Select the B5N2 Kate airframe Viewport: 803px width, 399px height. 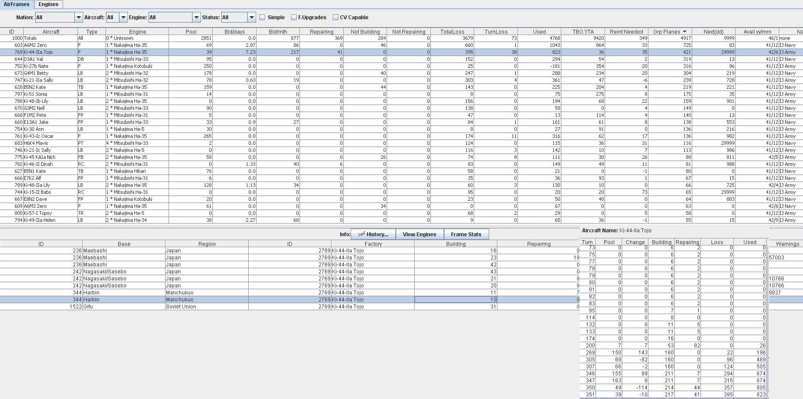tap(401, 87)
